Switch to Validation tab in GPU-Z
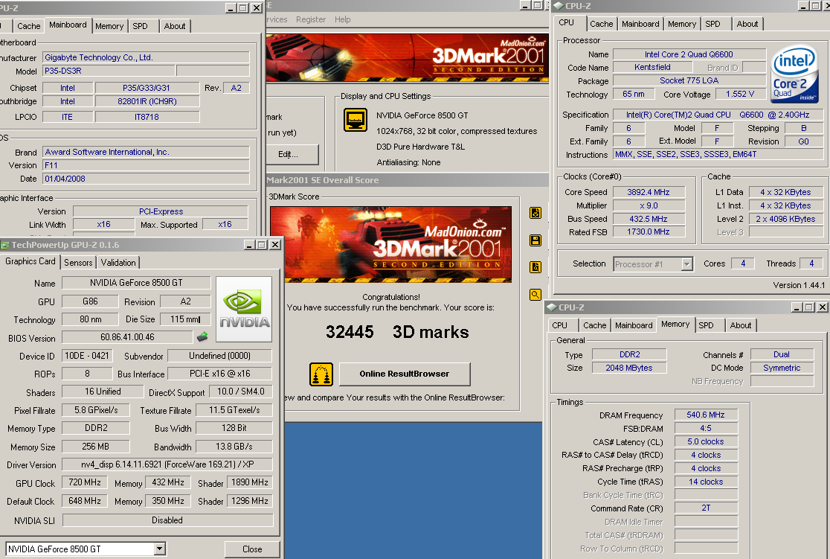Viewport: 830px width, 559px height. click(x=118, y=262)
